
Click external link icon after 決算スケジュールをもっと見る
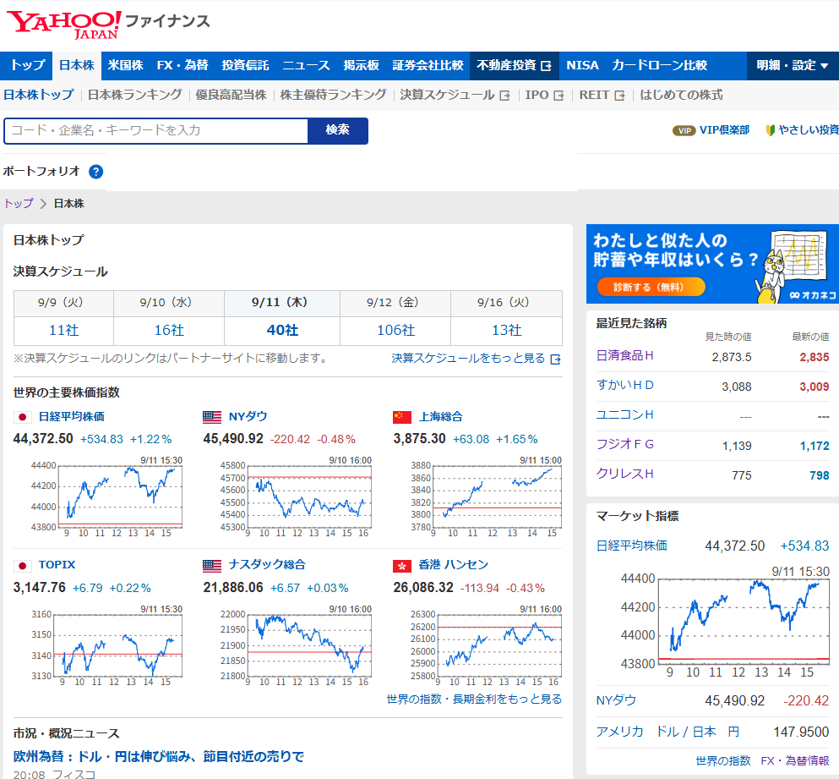pyautogui.click(x=556, y=359)
